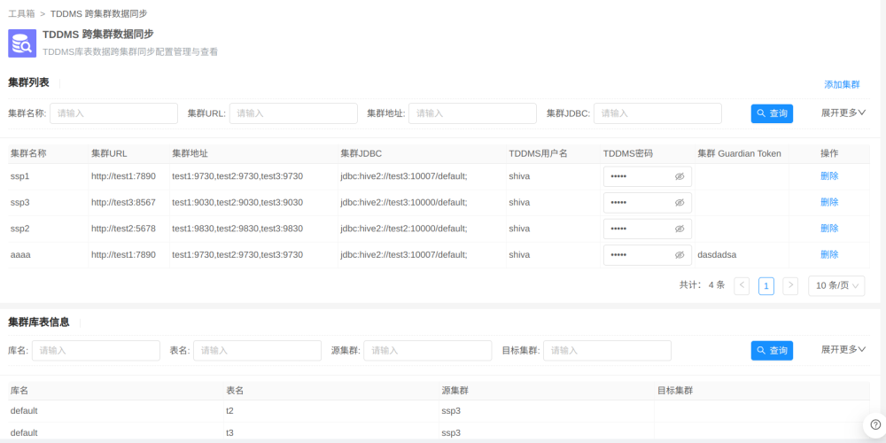Focus the 库名 input field
Viewport: 886px width, 443px height.
coord(96,350)
